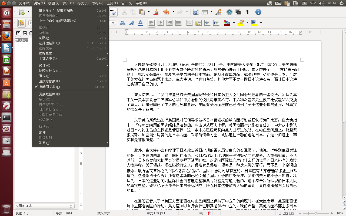Expand 对象 submenu at menu bottom
Image resolution: width=346 pixels, height=216 pixels.
[70, 143]
